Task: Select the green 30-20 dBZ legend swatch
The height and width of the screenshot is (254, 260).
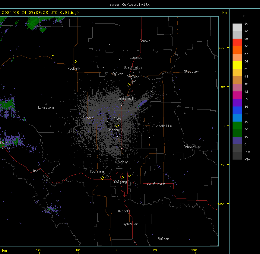Action: (x=237, y=125)
